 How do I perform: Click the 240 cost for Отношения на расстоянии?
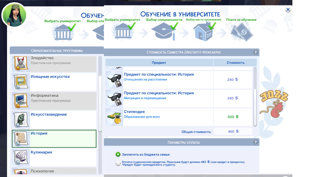coord(232,79)
